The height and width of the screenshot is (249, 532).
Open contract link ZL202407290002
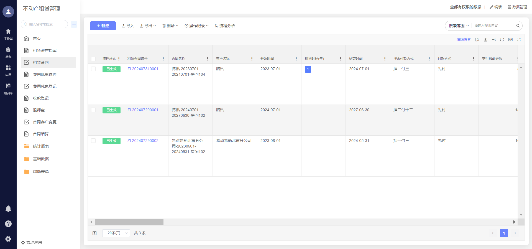[x=143, y=141]
